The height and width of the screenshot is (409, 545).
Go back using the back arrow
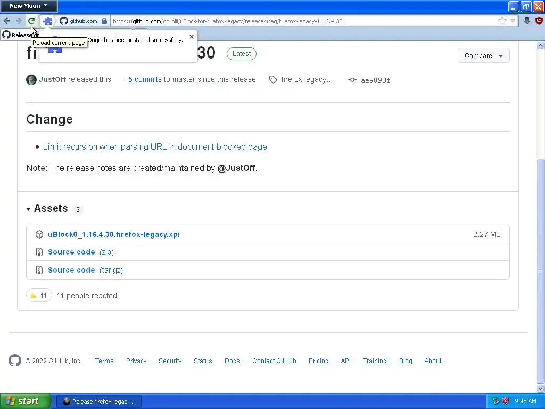click(6, 21)
